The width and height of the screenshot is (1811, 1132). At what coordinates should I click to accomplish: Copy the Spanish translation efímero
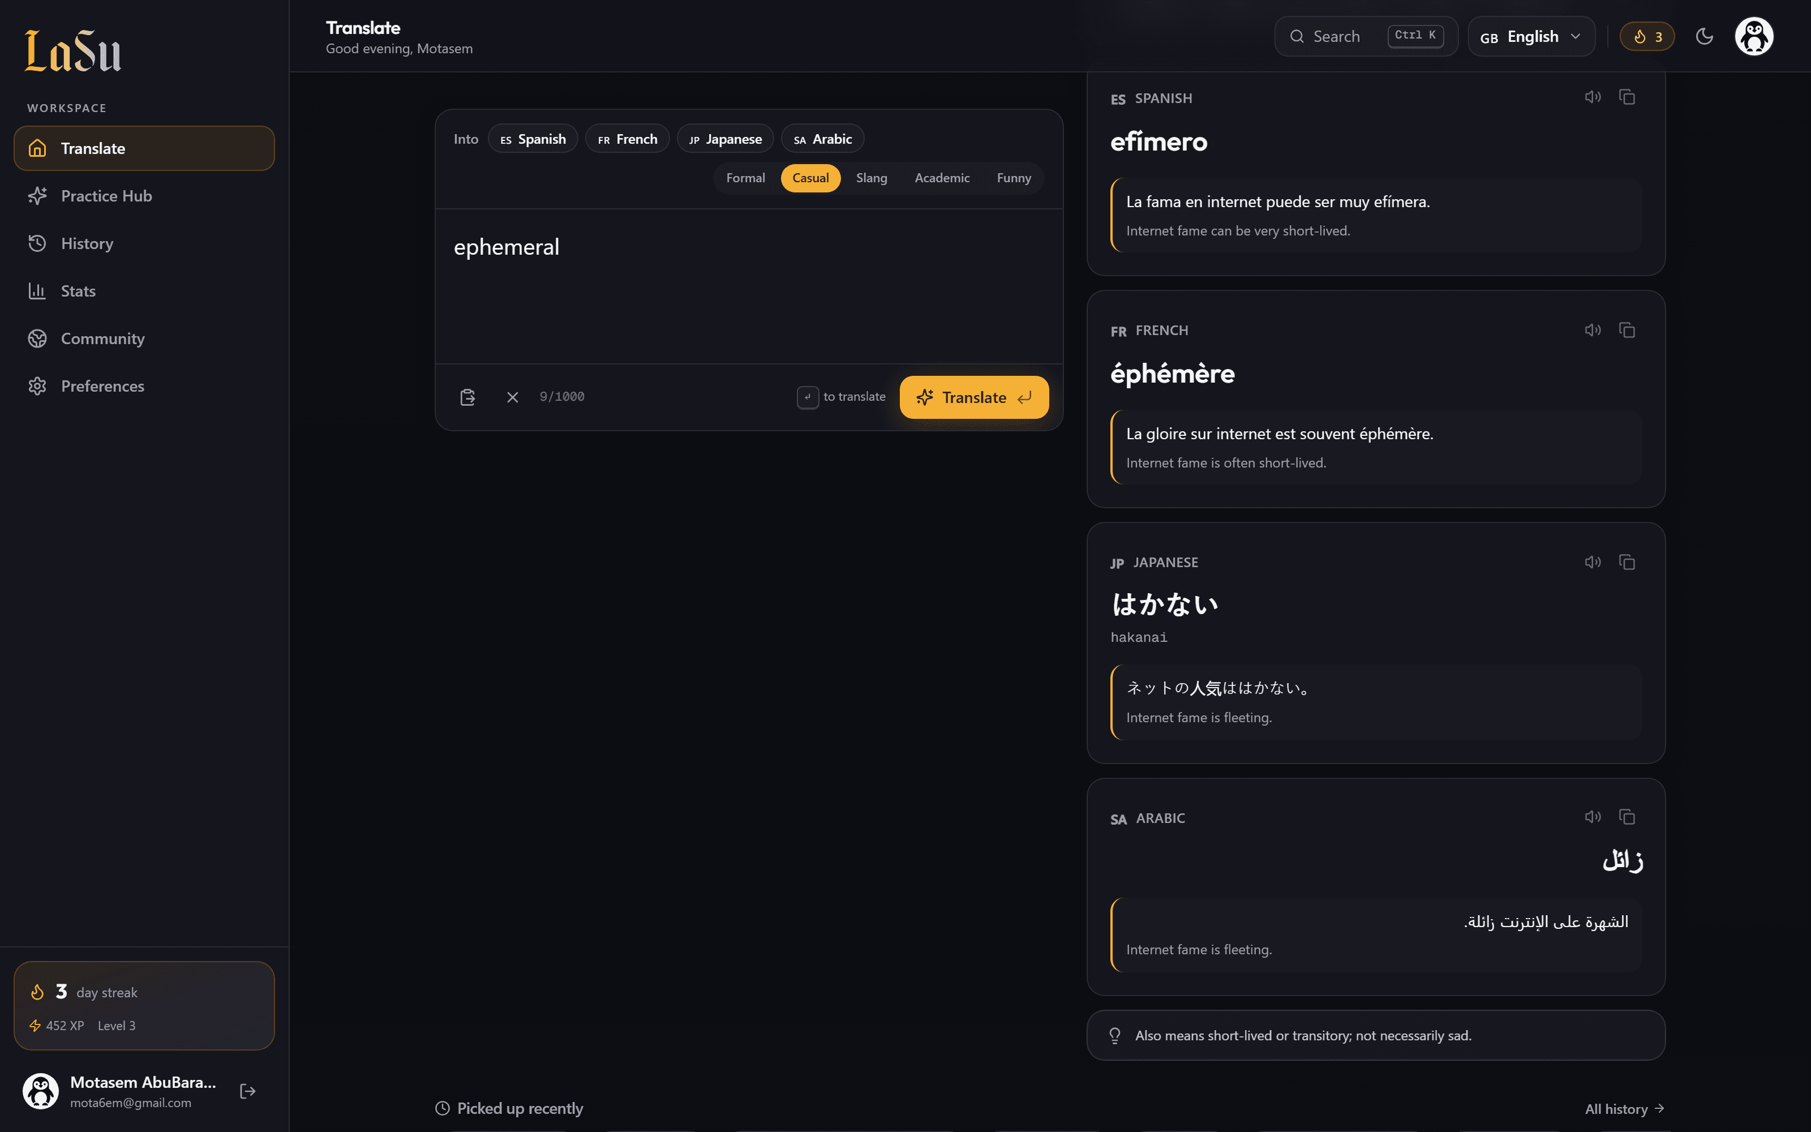tap(1627, 97)
